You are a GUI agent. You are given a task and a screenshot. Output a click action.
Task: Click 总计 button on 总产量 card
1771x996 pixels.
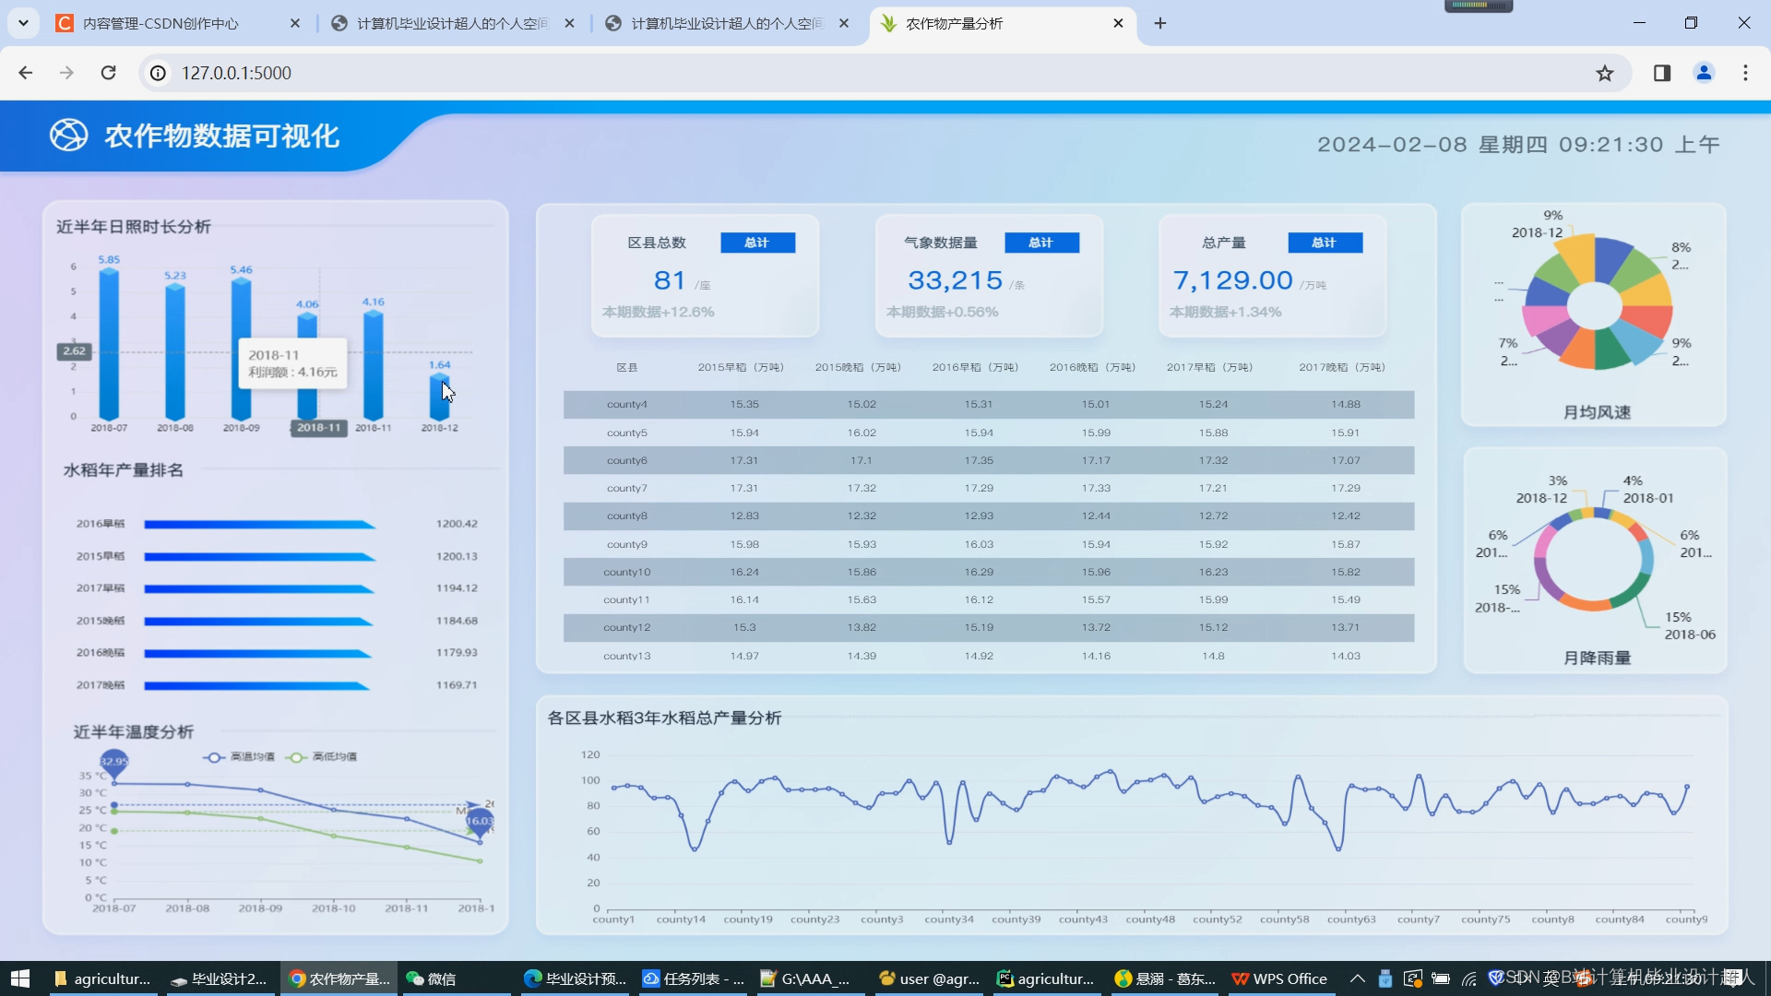point(1325,243)
